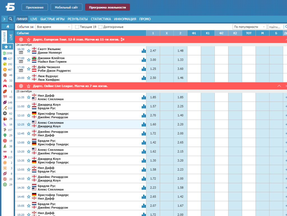This screenshot has height=216, width=287.
Task: Expand the sidebar with the arrow button
Action: 4,19
